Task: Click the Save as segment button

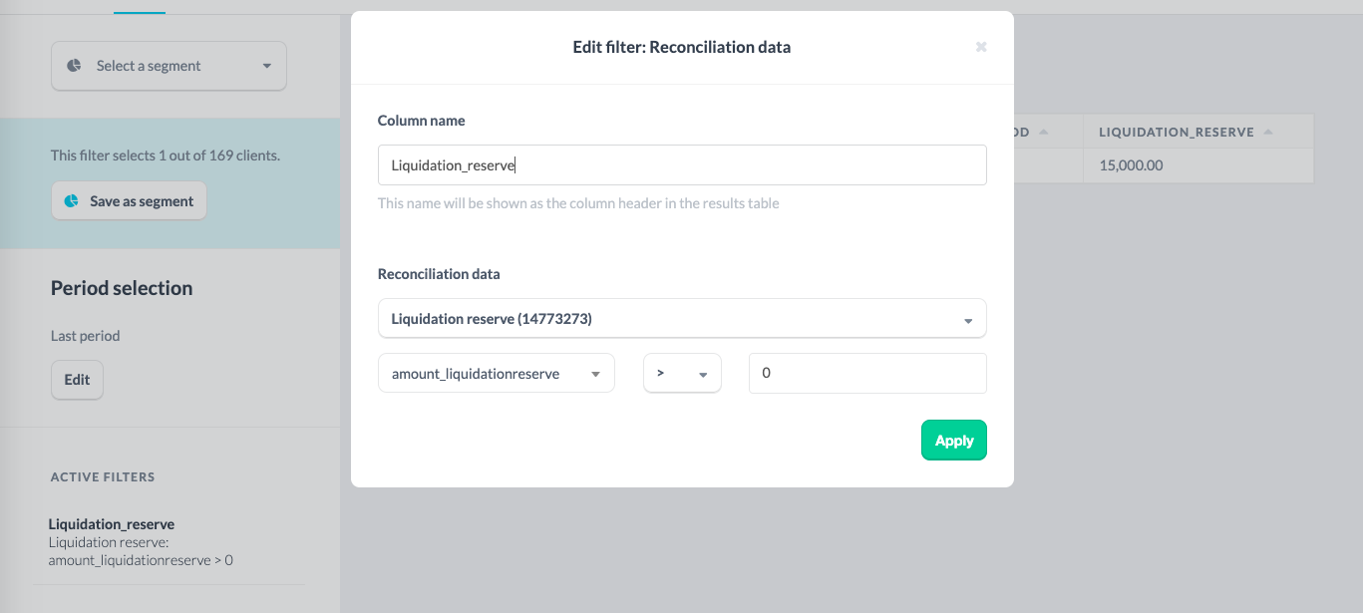Action: (x=129, y=201)
